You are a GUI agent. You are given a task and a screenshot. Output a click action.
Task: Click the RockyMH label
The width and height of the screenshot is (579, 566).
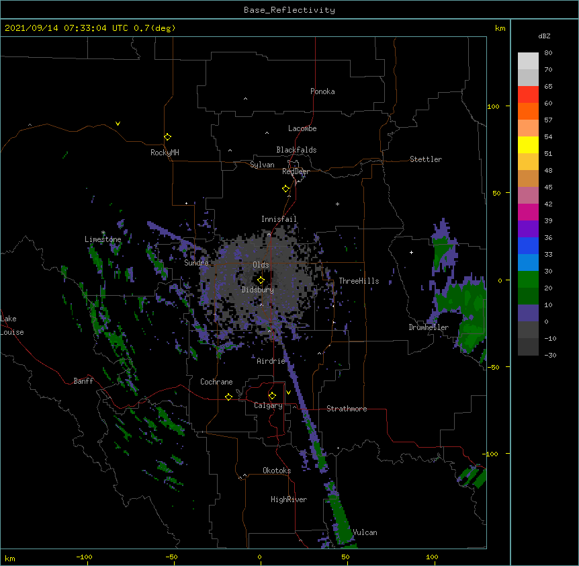(165, 153)
